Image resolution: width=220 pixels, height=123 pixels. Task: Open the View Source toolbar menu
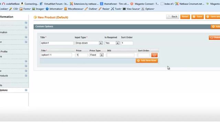131,9
